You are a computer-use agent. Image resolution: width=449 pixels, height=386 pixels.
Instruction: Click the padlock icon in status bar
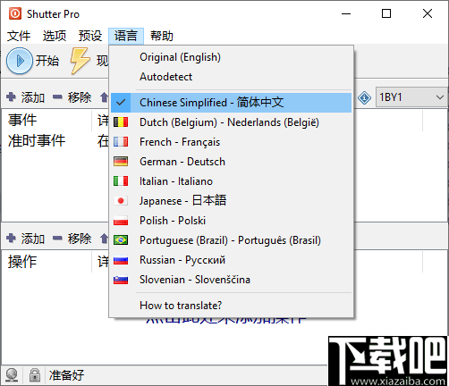coord(35,375)
